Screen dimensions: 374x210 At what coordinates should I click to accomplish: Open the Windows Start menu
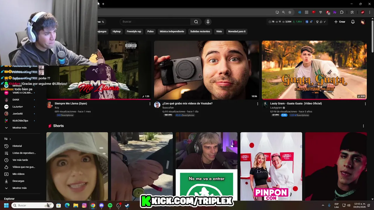pyautogui.click(x=6, y=205)
